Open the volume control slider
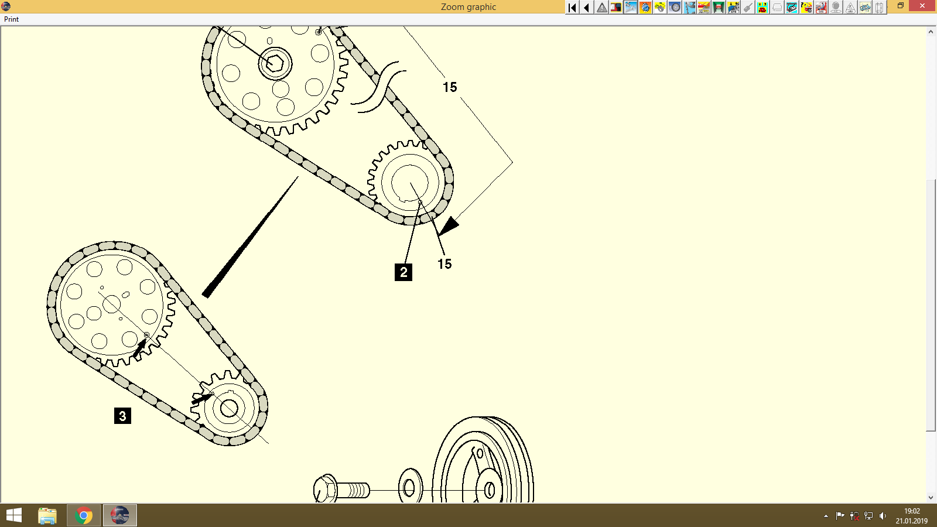The height and width of the screenshot is (527, 937). tap(883, 516)
